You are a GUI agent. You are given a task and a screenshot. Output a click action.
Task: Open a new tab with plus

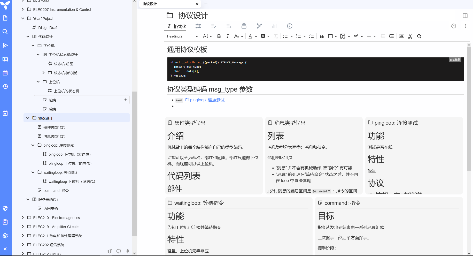(x=206, y=4)
